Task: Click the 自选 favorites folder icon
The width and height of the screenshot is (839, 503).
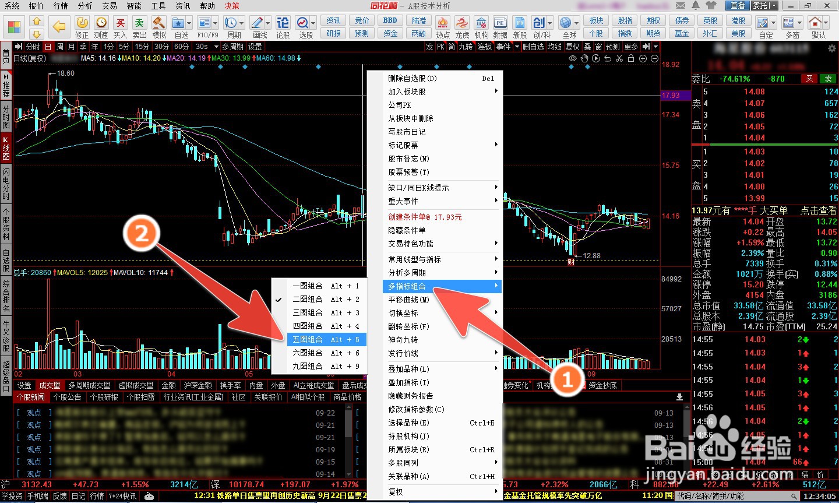Action: 178,23
